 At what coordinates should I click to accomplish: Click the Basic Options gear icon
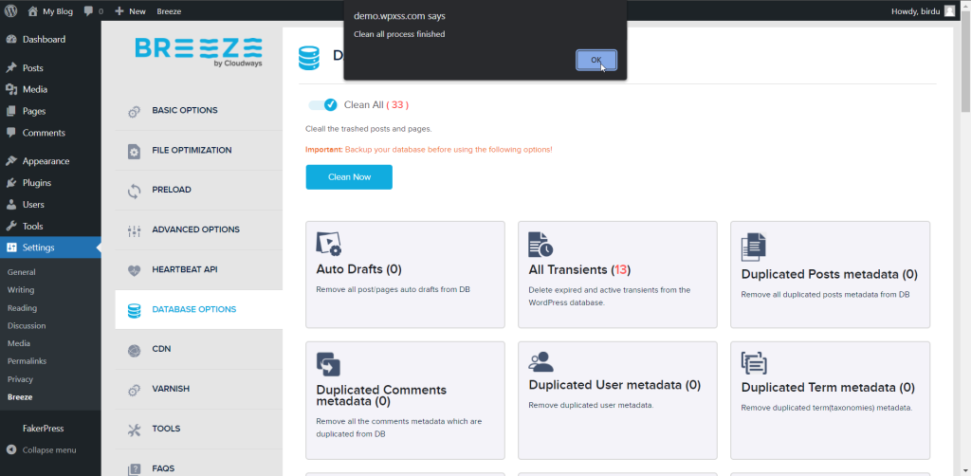(134, 112)
